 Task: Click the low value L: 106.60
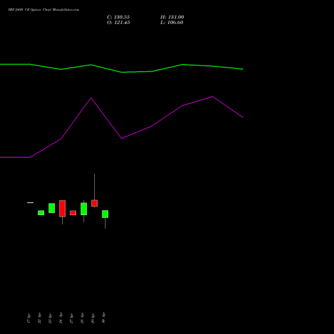click(172, 23)
